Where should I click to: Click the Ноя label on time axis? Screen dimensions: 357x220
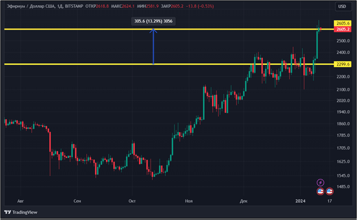click(x=189, y=201)
